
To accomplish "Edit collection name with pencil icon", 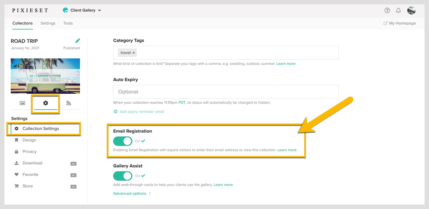I will coord(78,41).
